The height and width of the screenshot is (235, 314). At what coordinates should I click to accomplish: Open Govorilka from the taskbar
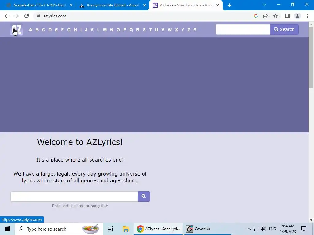[208, 229]
